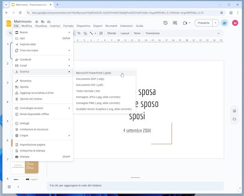
Task: Select the text box tool icon
Action: click(x=79, y=33)
